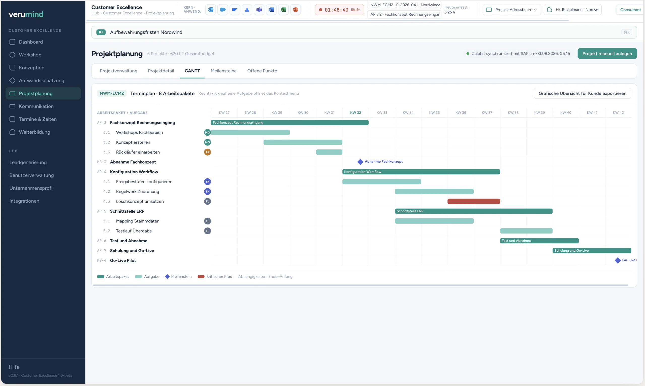Select the Schulung und Go-Live Gantt bar
Screen dimensions: 645x386
point(592,251)
